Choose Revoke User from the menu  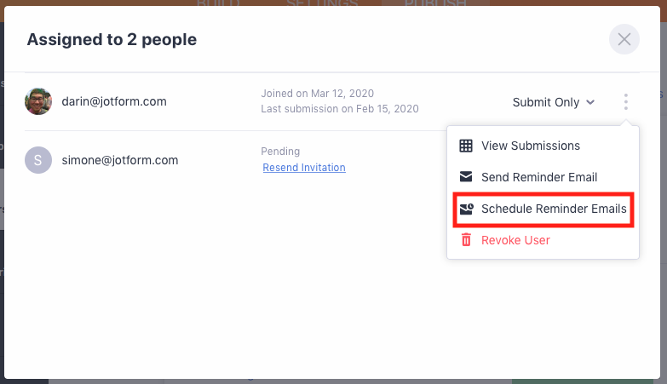515,240
